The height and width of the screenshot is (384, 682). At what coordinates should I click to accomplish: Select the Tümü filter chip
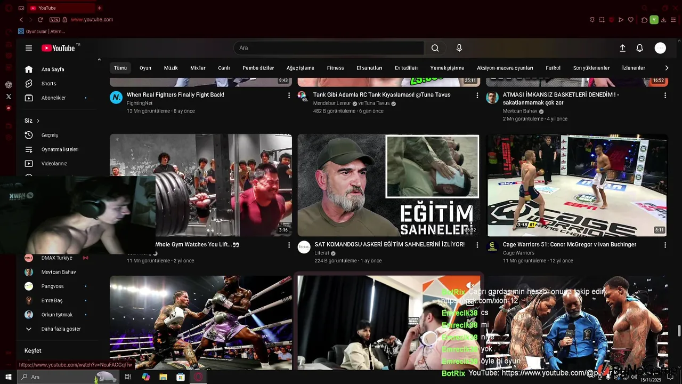120,68
